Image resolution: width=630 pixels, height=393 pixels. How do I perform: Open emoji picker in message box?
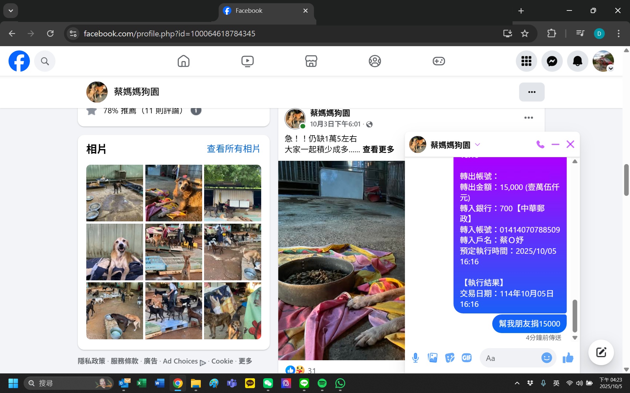[546, 358]
